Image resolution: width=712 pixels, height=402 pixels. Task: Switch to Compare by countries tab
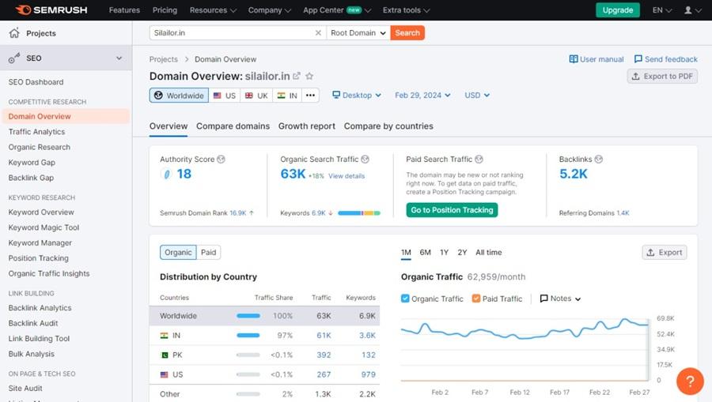(388, 126)
